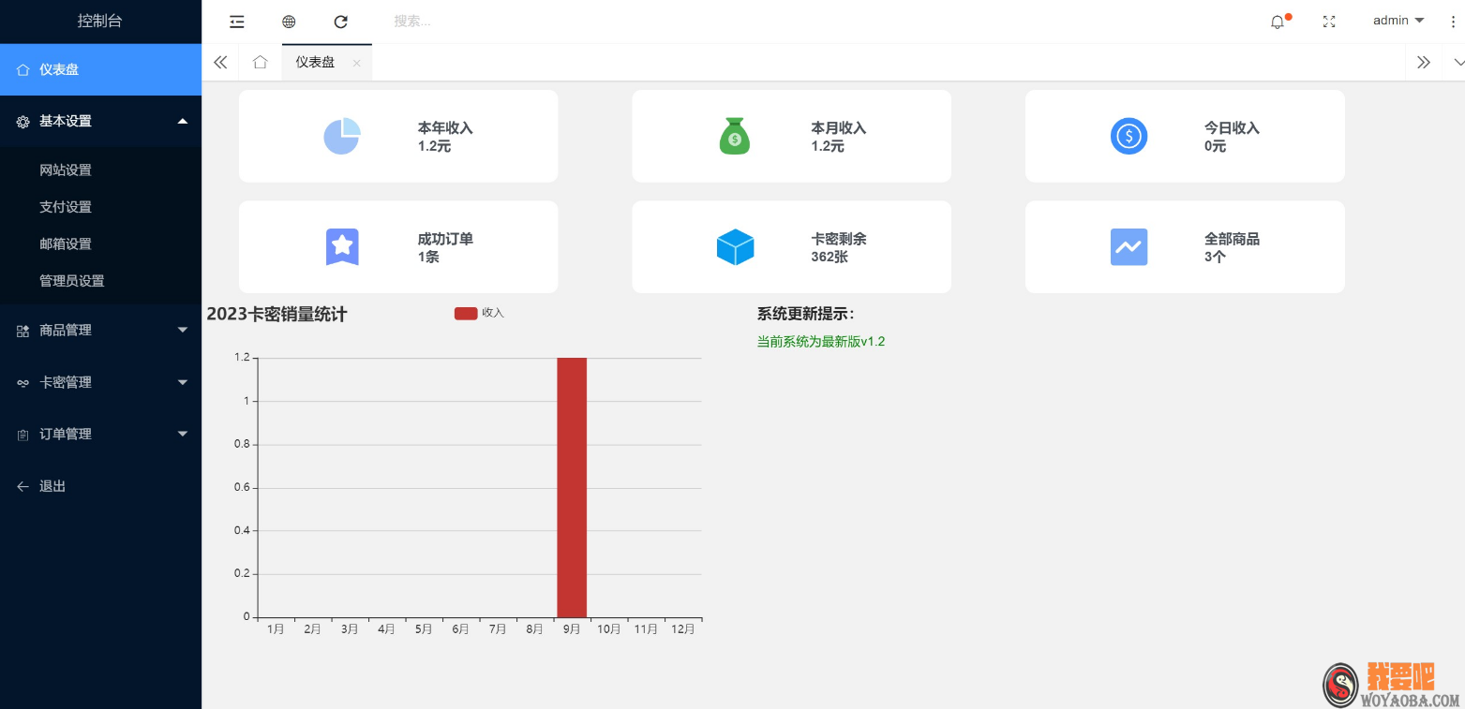Click the 退出 logout arrow icon
Image resolution: width=1465 pixels, height=709 pixels.
point(22,486)
